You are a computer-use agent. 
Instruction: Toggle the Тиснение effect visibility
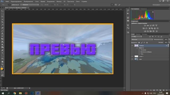point(139,50)
